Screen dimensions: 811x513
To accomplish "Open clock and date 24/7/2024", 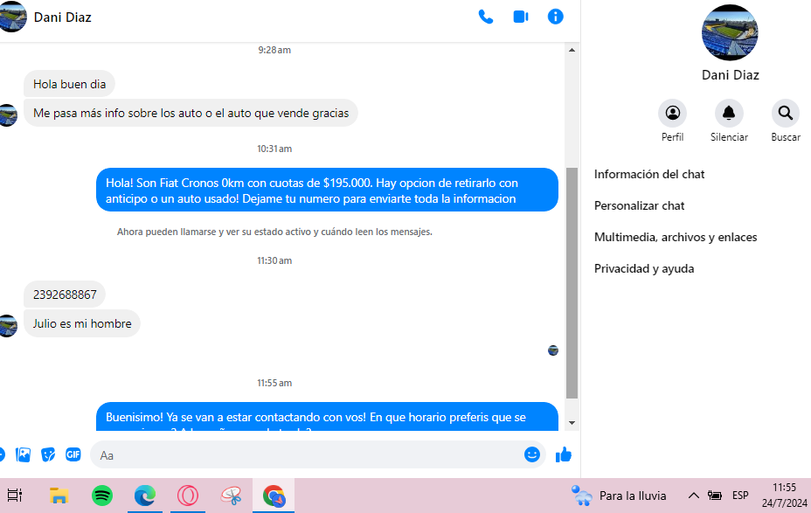I will (x=784, y=496).
